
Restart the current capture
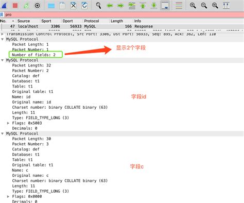tap(26, 6)
